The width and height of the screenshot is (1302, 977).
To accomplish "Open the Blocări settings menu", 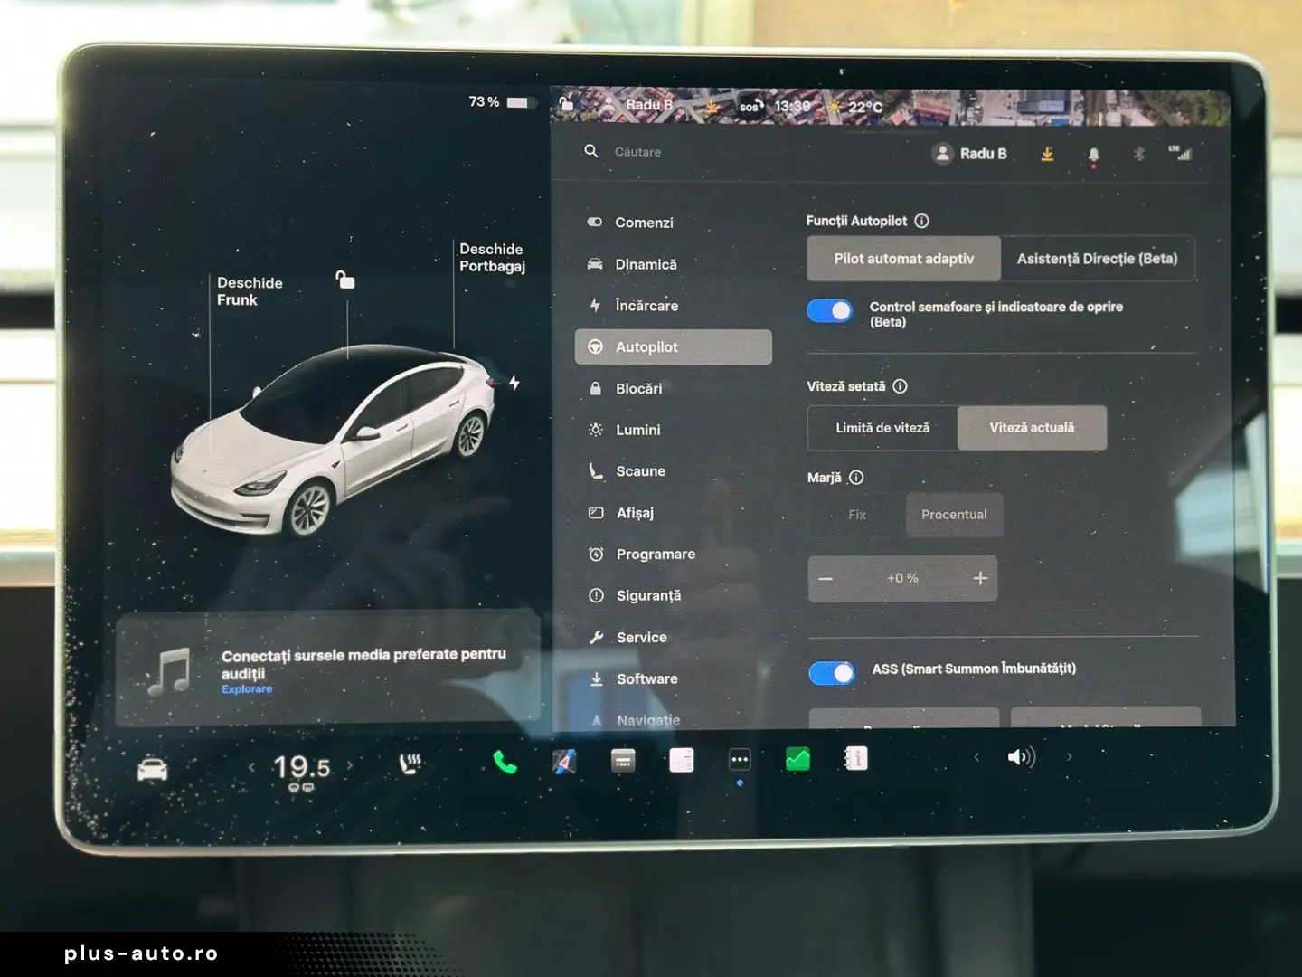I will pyautogui.click(x=674, y=389).
